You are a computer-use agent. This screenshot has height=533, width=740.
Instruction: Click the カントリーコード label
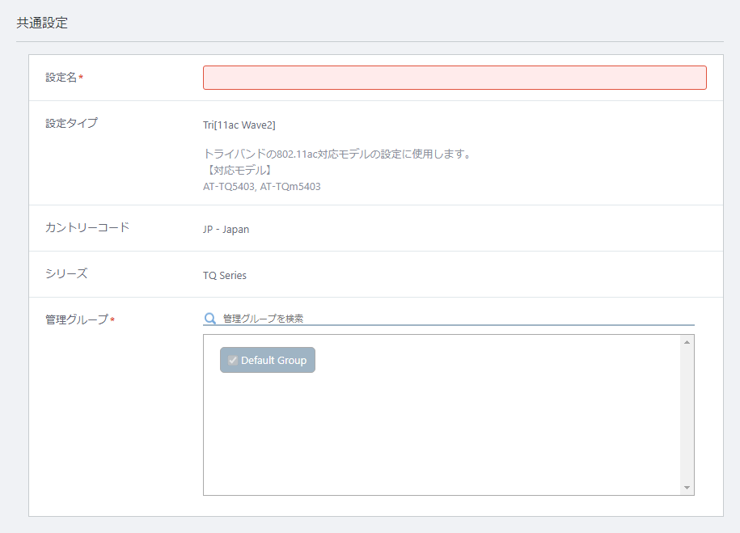click(87, 227)
